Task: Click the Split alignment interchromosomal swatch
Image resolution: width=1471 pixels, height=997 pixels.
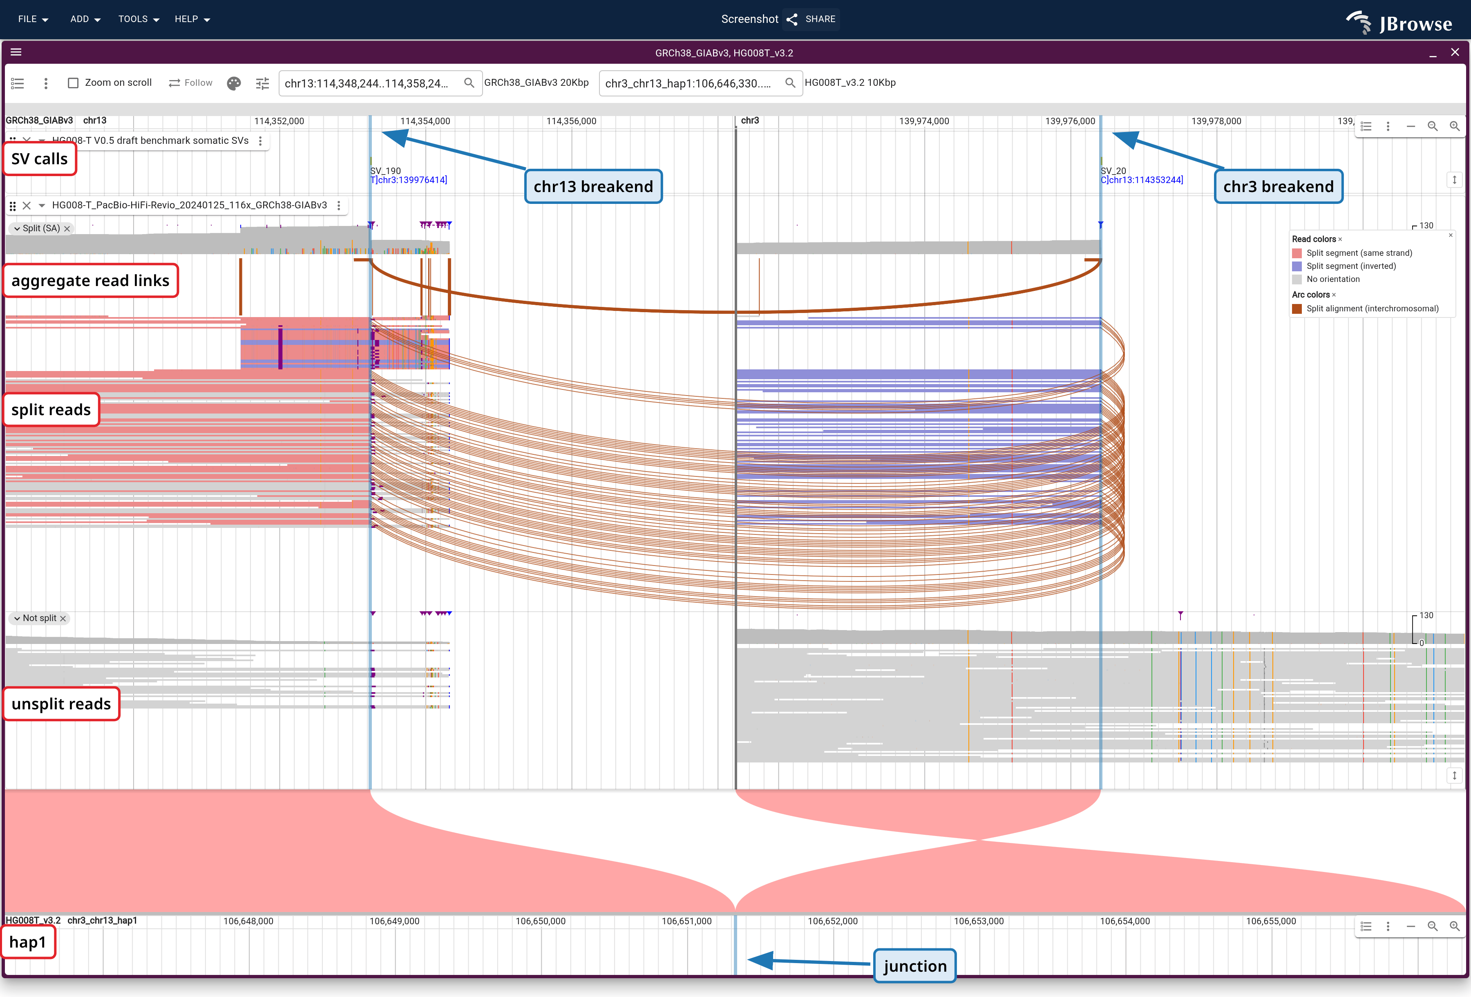Action: coord(1297,309)
